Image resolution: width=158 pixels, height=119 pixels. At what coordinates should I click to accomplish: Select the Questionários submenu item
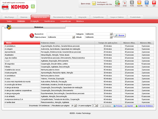click(49, 21)
